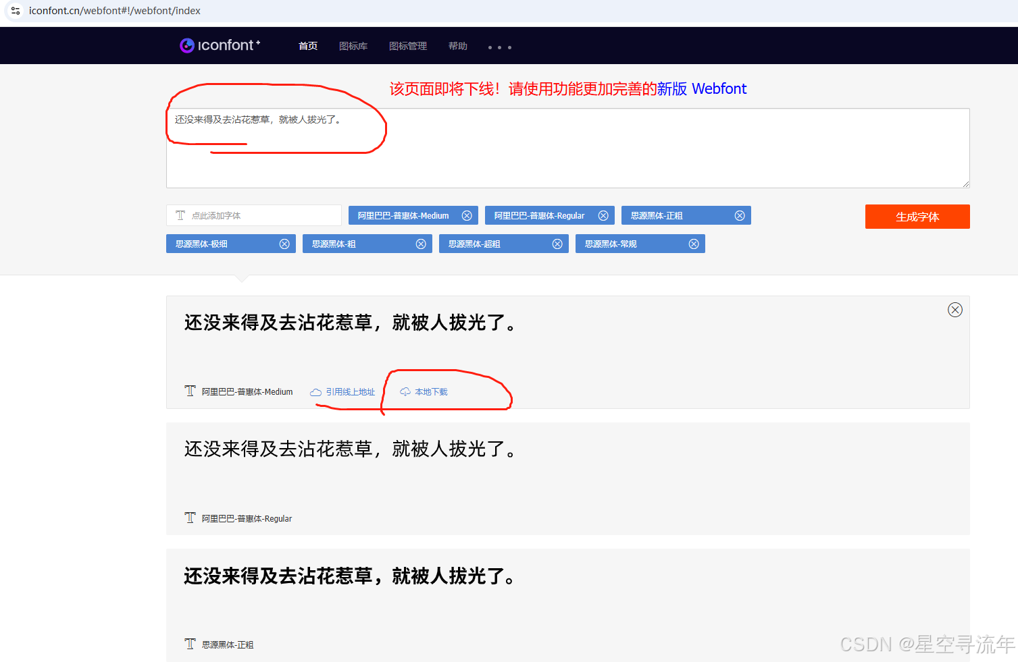Remove 阿里巴巴-普惠体-Medium font tag
The width and height of the screenshot is (1018, 662).
(467, 215)
